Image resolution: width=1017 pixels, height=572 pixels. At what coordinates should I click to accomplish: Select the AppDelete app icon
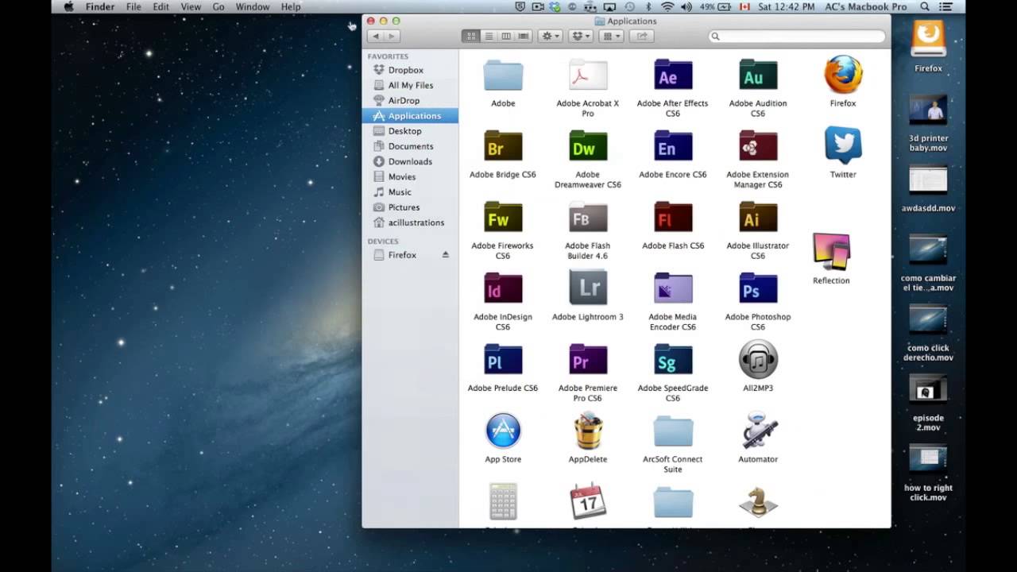click(588, 431)
